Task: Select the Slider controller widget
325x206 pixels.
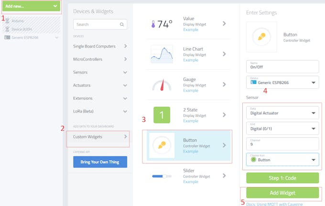Action: coord(188,176)
